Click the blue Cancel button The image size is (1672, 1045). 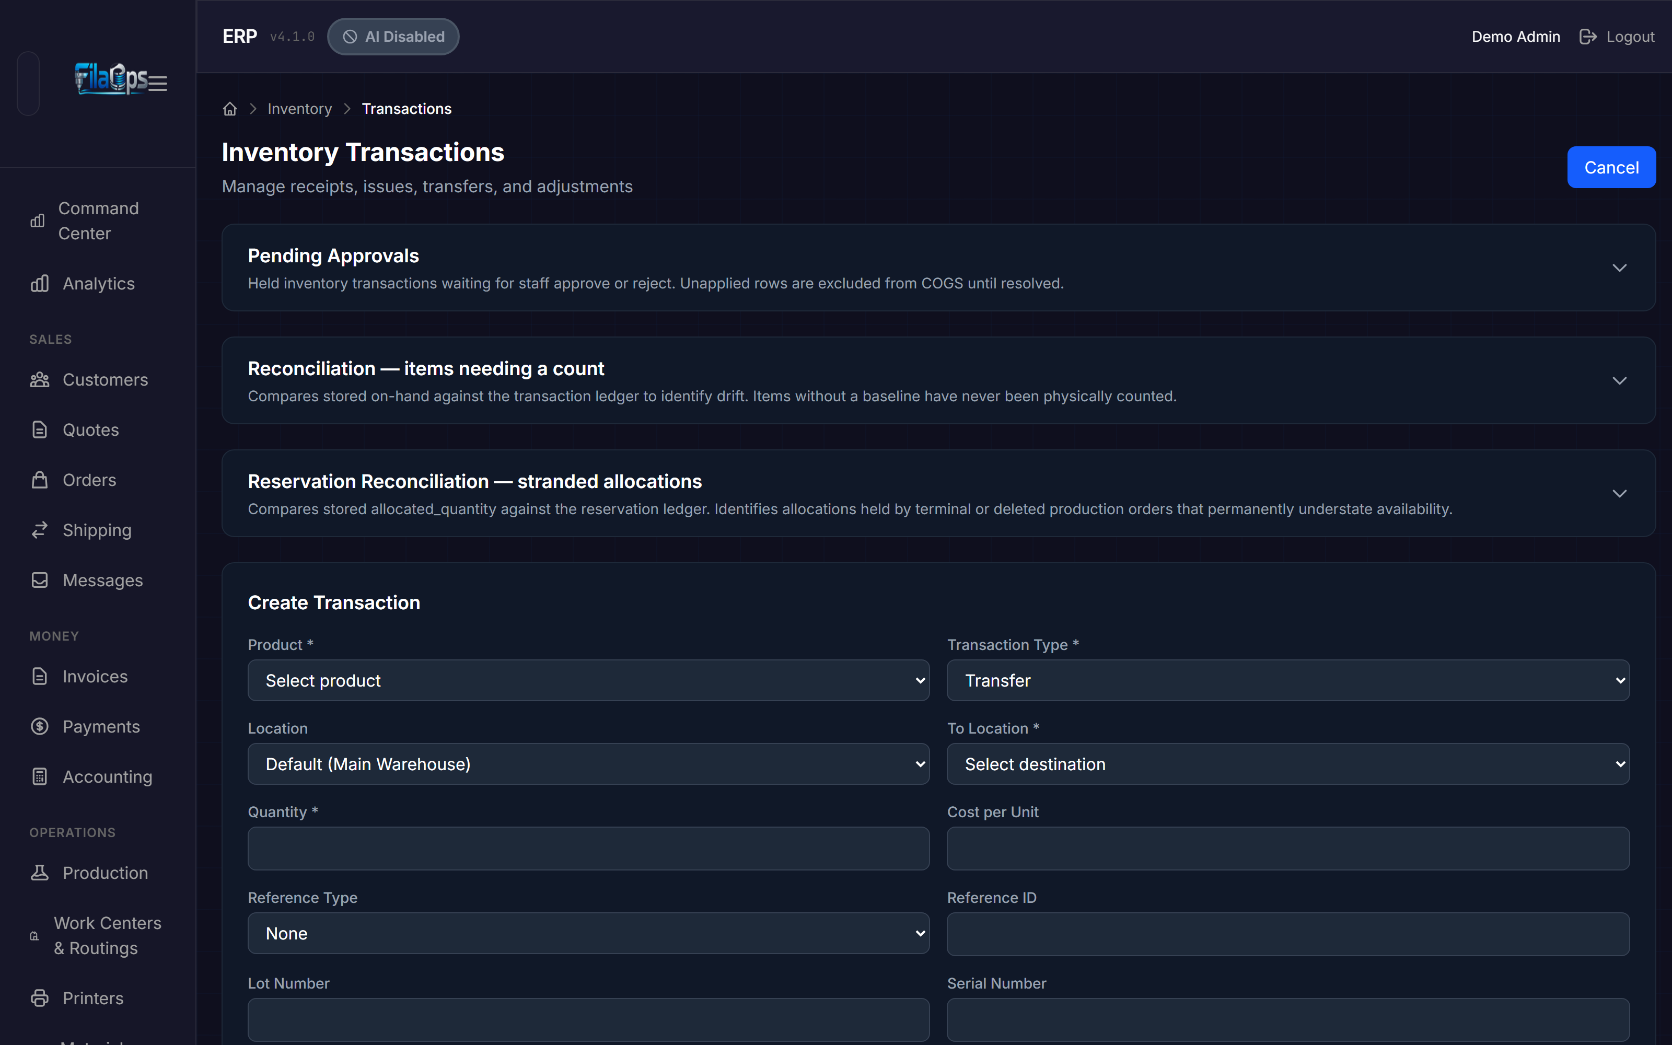click(1611, 167)
